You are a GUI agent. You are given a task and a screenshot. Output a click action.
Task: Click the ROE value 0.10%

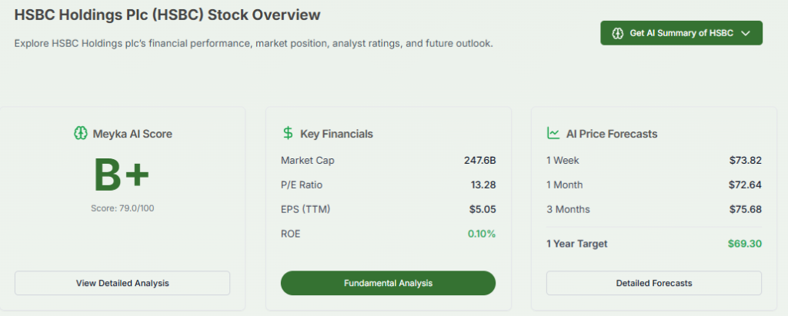(x=480, y=234)
